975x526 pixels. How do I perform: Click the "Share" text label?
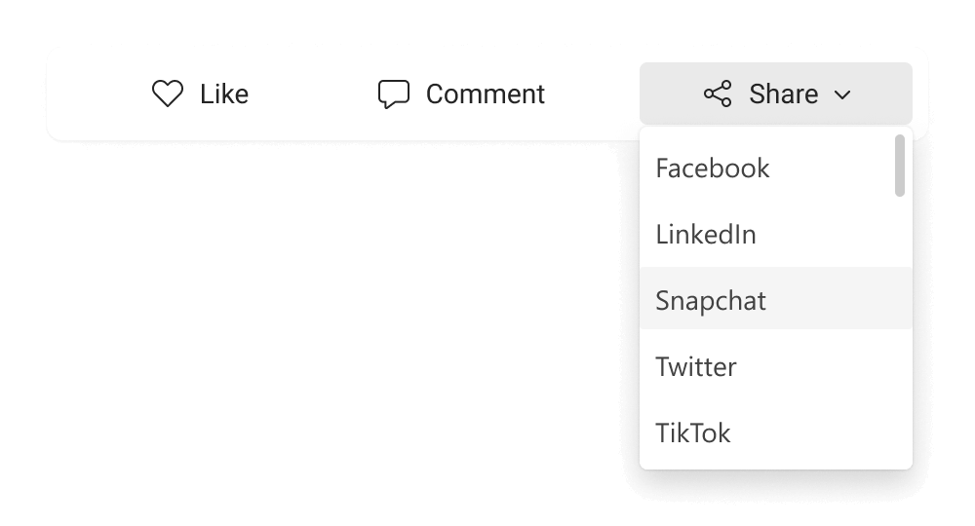[x=783, y=94]
